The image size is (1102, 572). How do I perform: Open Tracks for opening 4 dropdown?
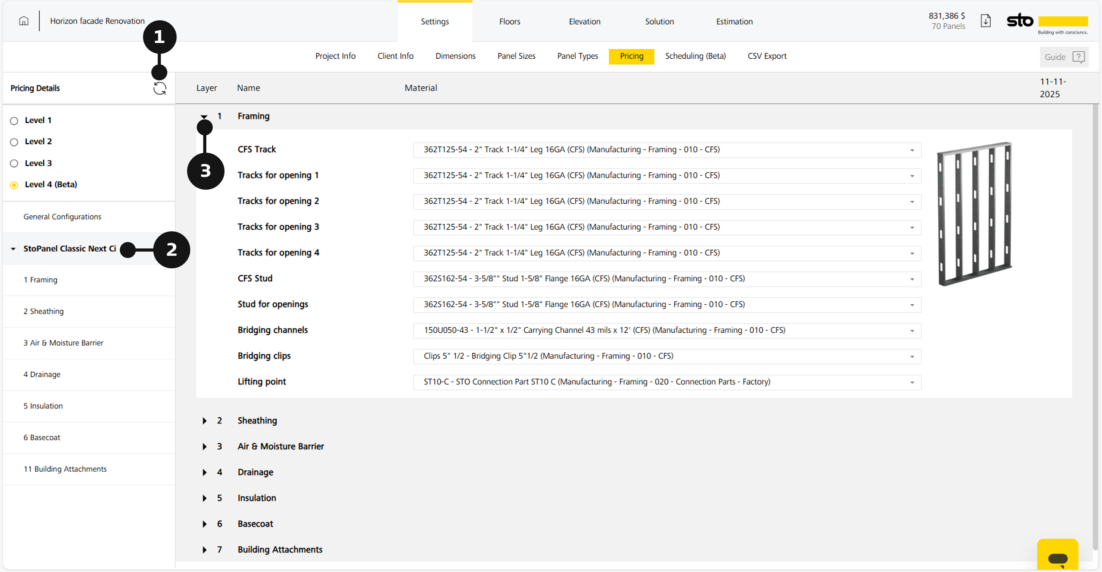tap(667, 253)
